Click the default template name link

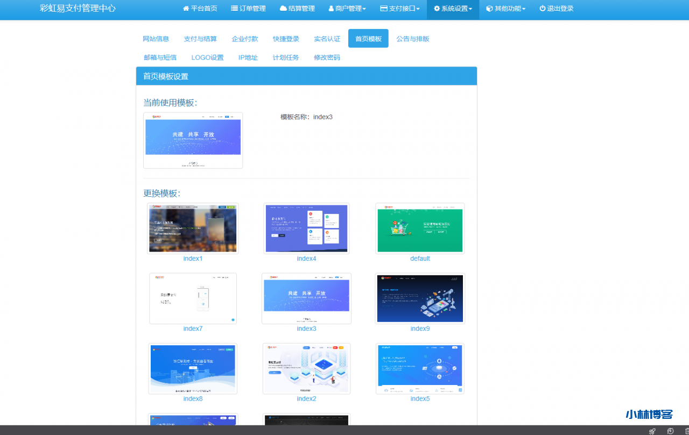420,259
